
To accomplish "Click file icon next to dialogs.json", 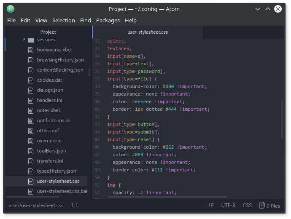I will (31, 91).
